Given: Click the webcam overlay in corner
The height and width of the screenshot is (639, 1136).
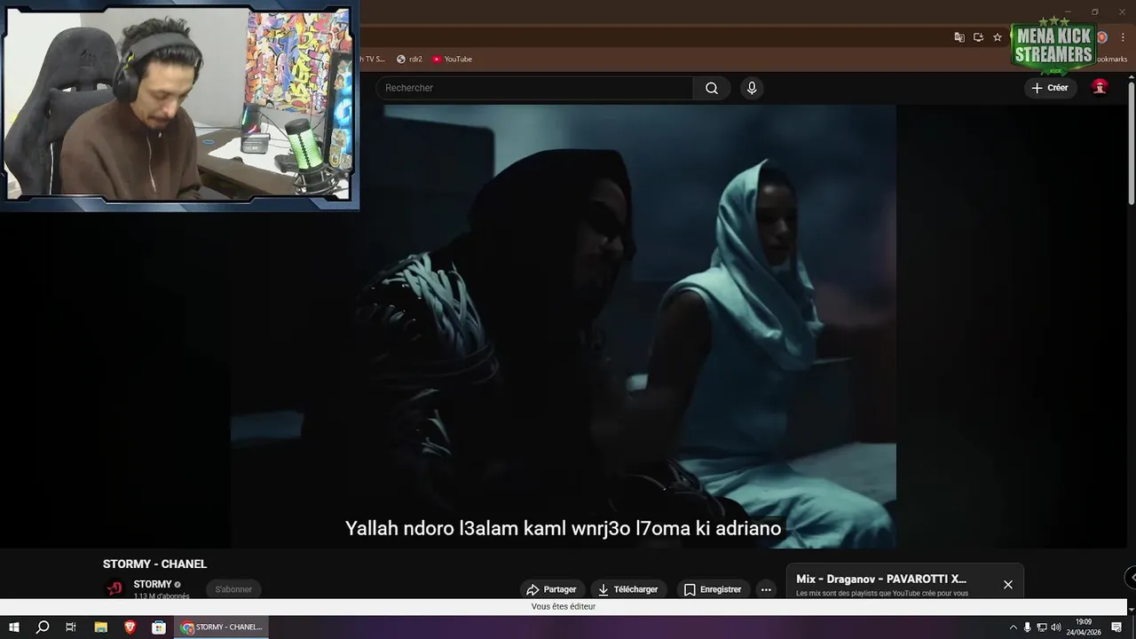Looking at the screenshot, I should pos(178,105).
